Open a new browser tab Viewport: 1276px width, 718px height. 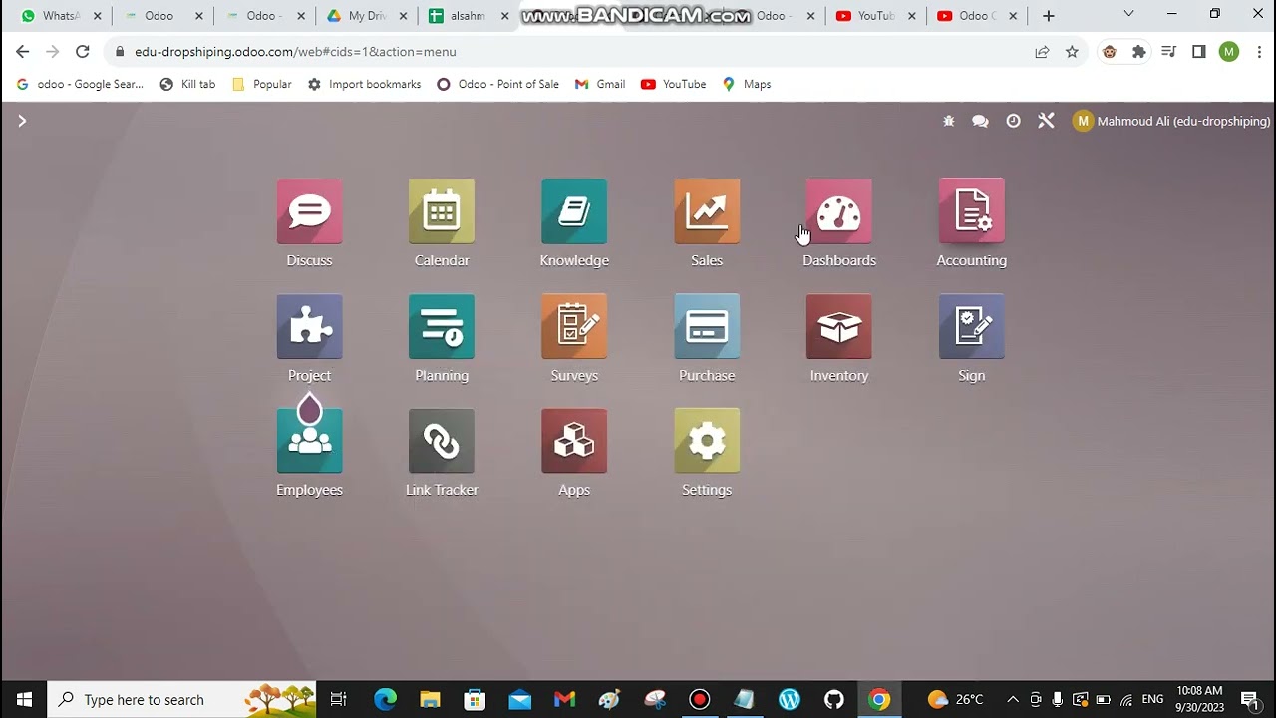click(1048, 16)
